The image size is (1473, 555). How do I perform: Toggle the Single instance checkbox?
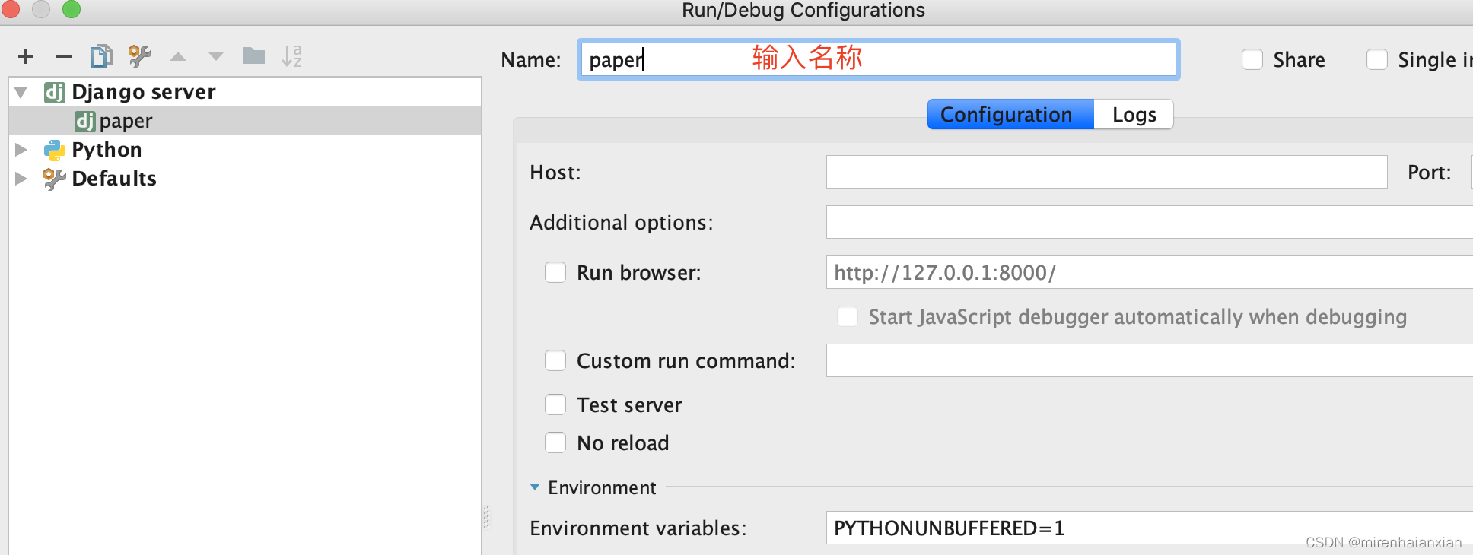click(x=1377, y=59)
